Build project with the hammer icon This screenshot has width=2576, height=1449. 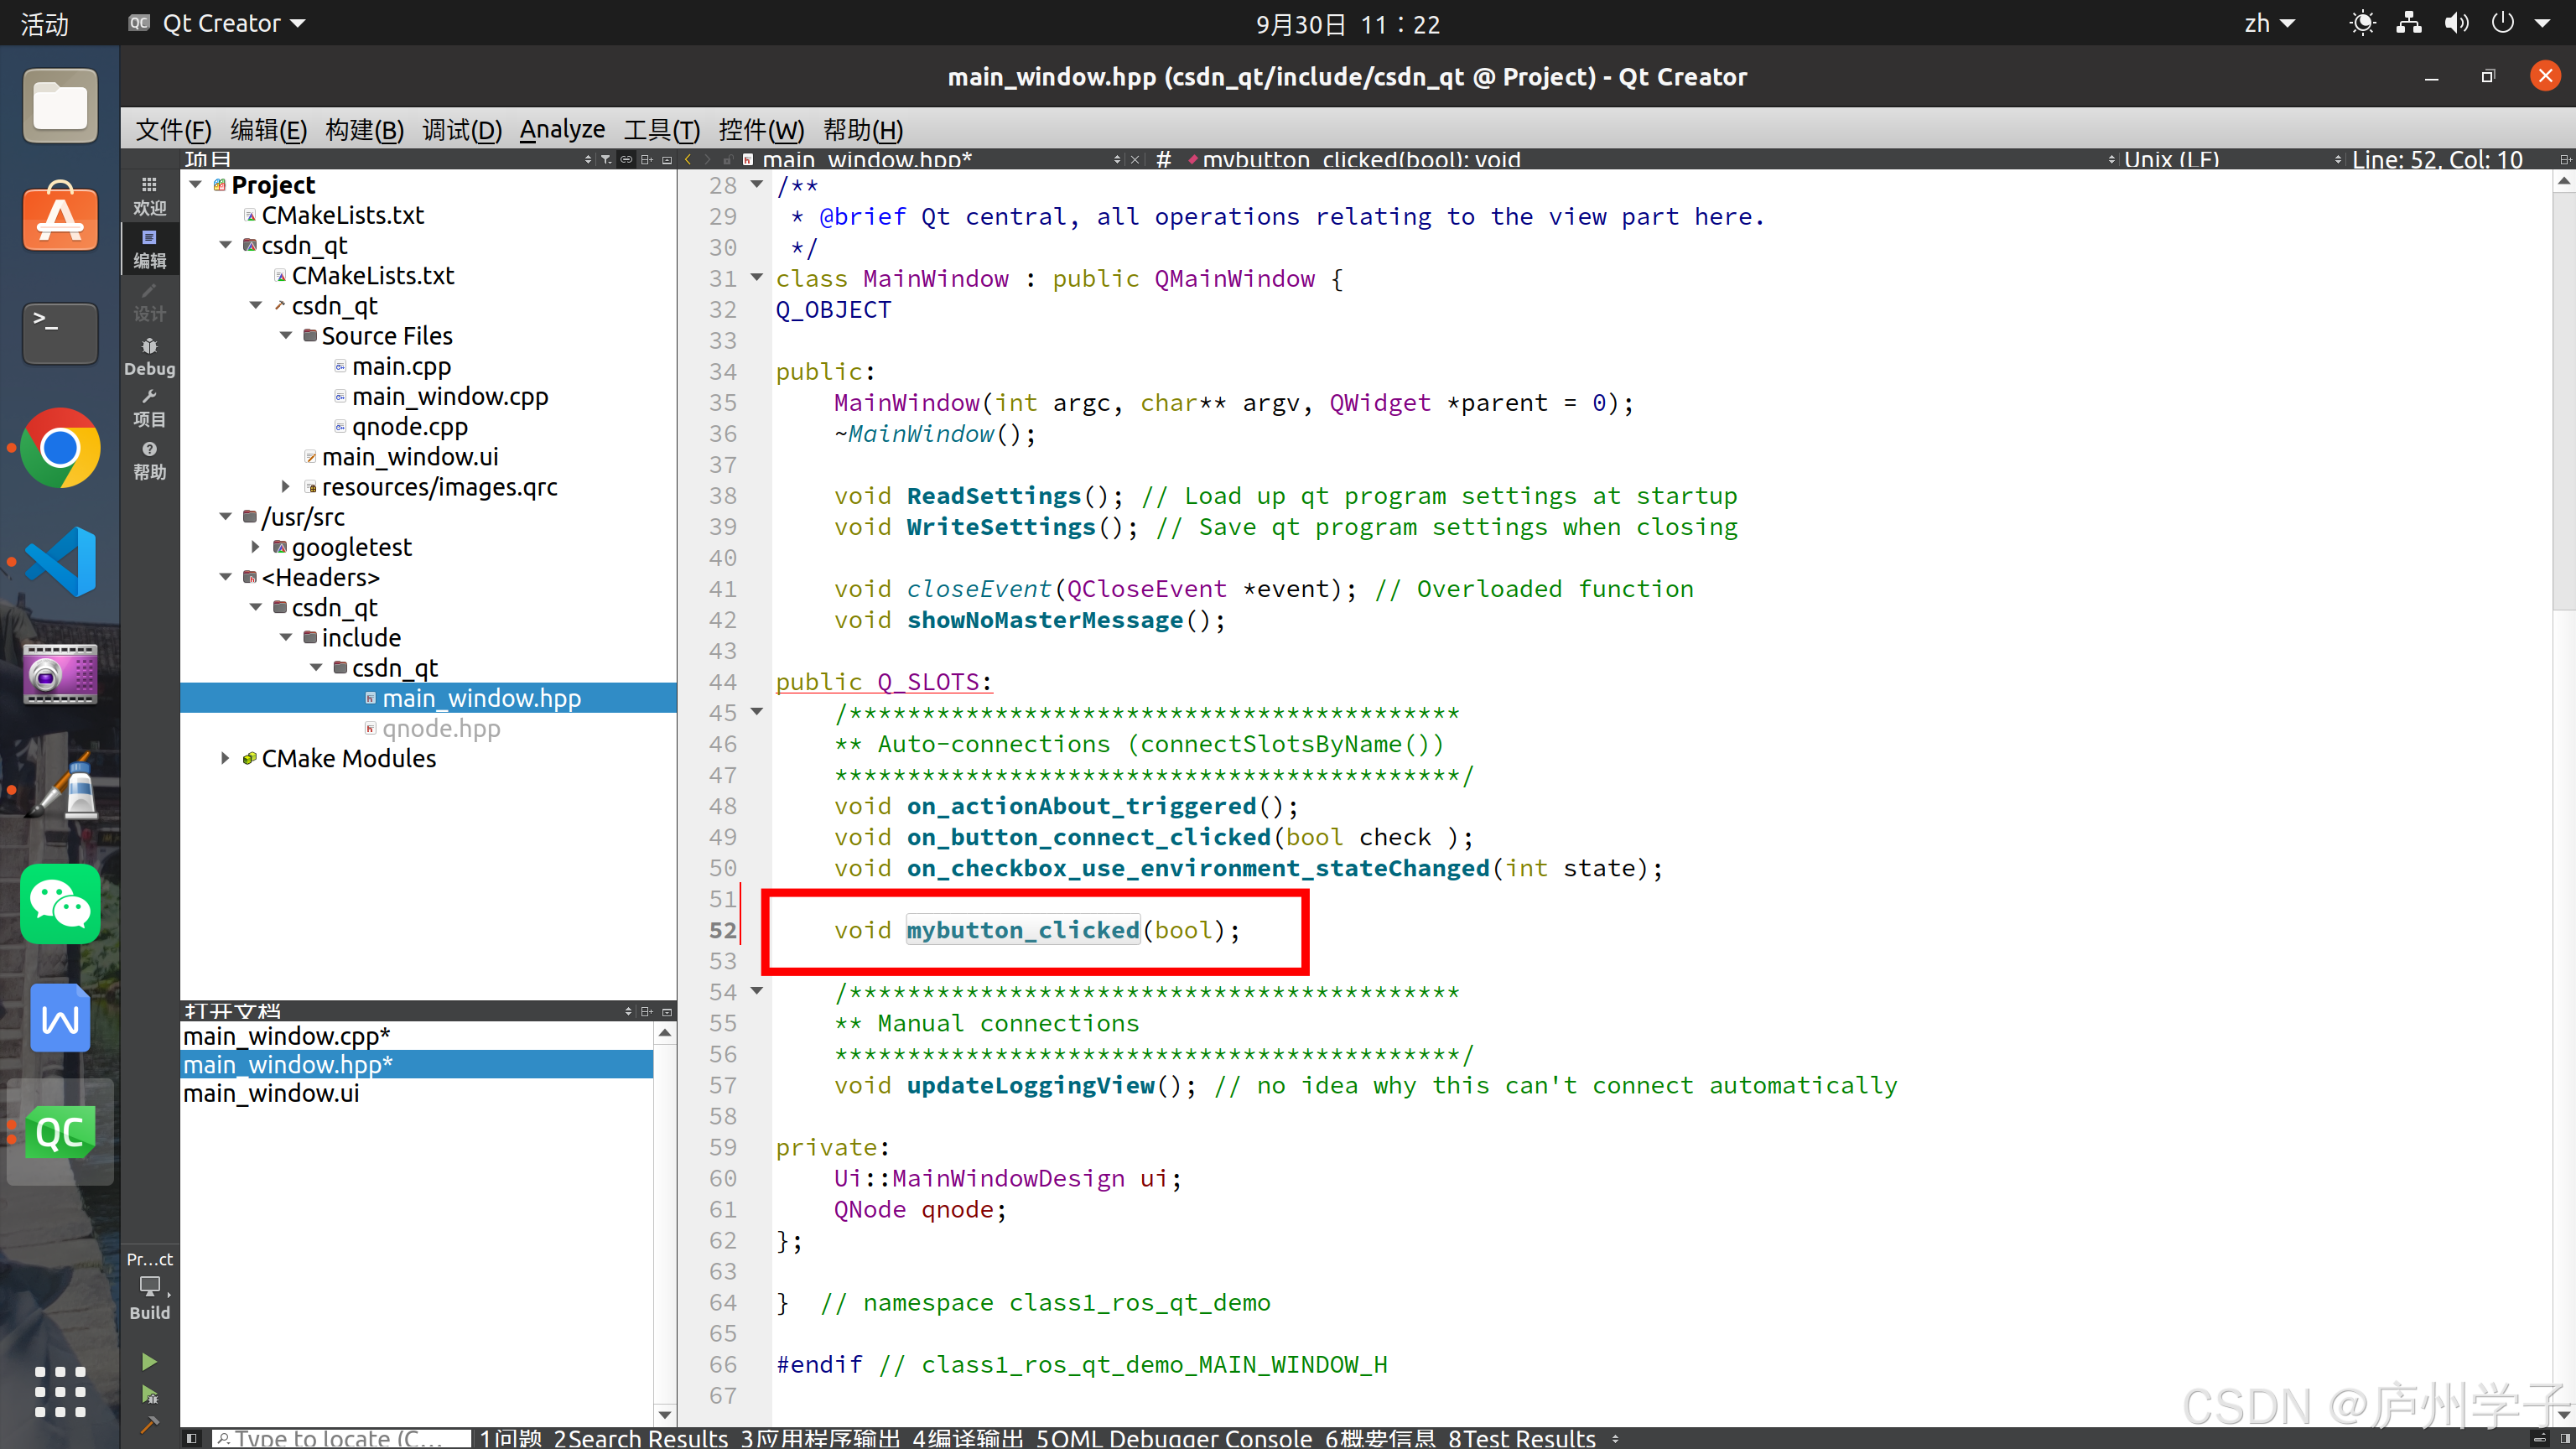pos(149,1425)
